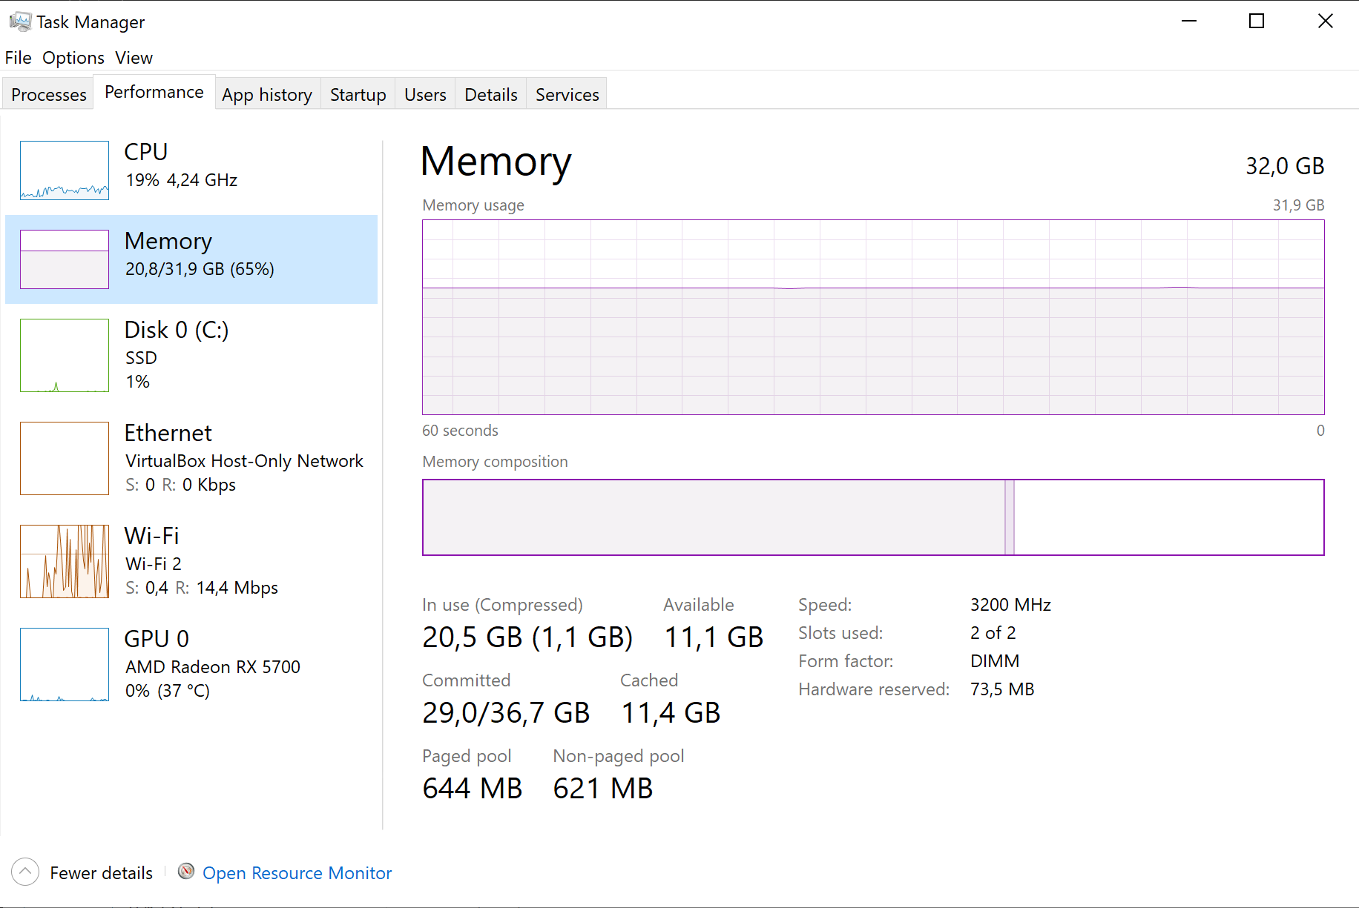Screen dimensions: 1359x908
Task: Select the Services tab
Action: [567, 95]
